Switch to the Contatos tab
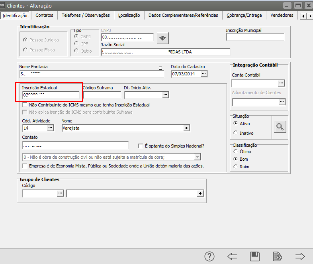 click(x=44, y=15)
